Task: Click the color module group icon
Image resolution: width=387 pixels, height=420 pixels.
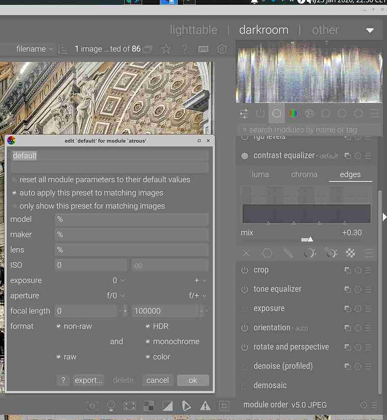Action: (x=293, y=113)
